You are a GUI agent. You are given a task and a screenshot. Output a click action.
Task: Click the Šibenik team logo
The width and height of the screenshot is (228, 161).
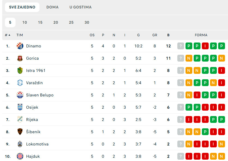pos(20,132)
